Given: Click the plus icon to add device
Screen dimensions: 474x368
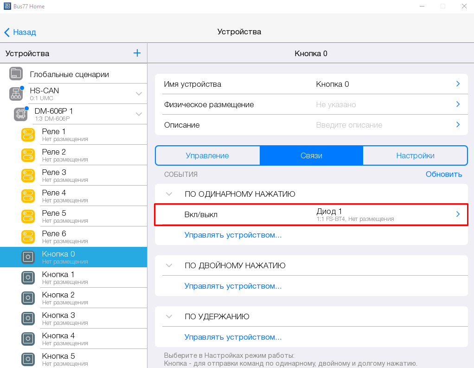Looking at the screenshot, I should tap(137, 53).
